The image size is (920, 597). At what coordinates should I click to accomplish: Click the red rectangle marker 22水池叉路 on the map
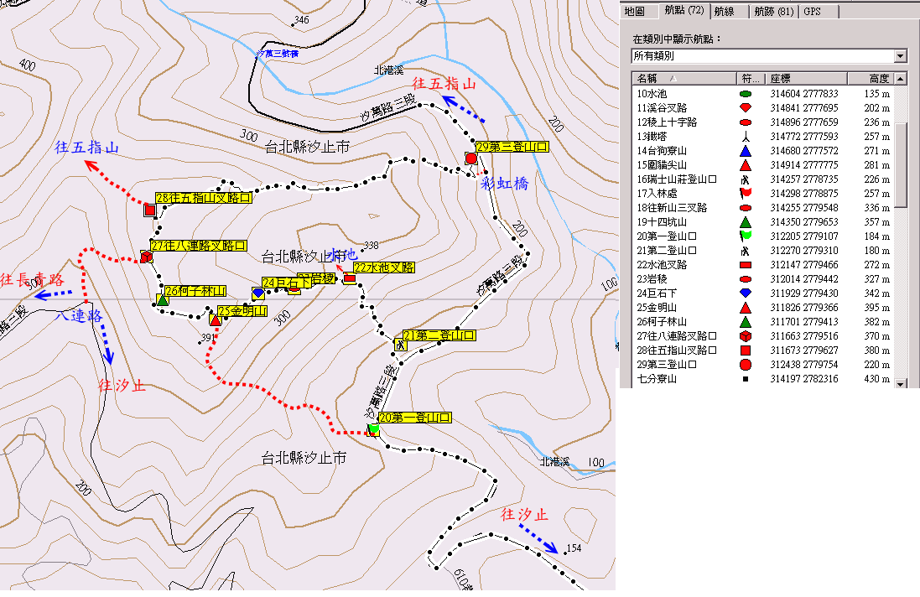pyautogui.click(x=350, y=278)
